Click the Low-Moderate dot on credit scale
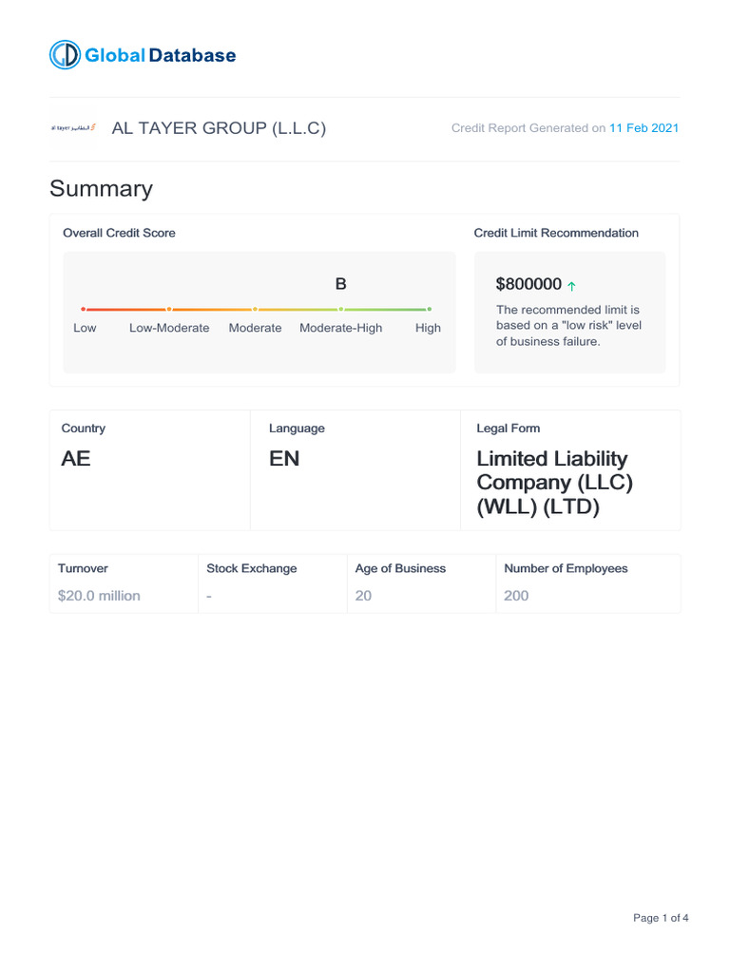 pyautogui.click(x=169, y=309)
